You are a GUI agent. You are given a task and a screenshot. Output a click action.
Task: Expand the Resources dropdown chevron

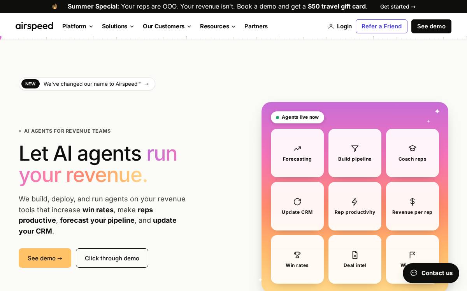click(x=233, y=26)
